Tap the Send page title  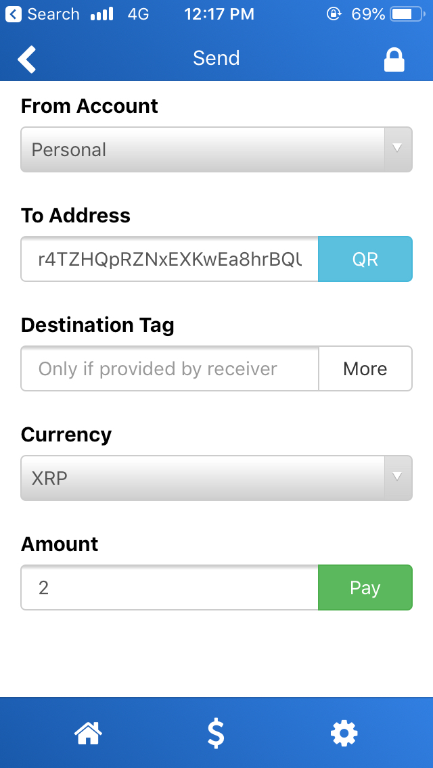click(216, 58)
